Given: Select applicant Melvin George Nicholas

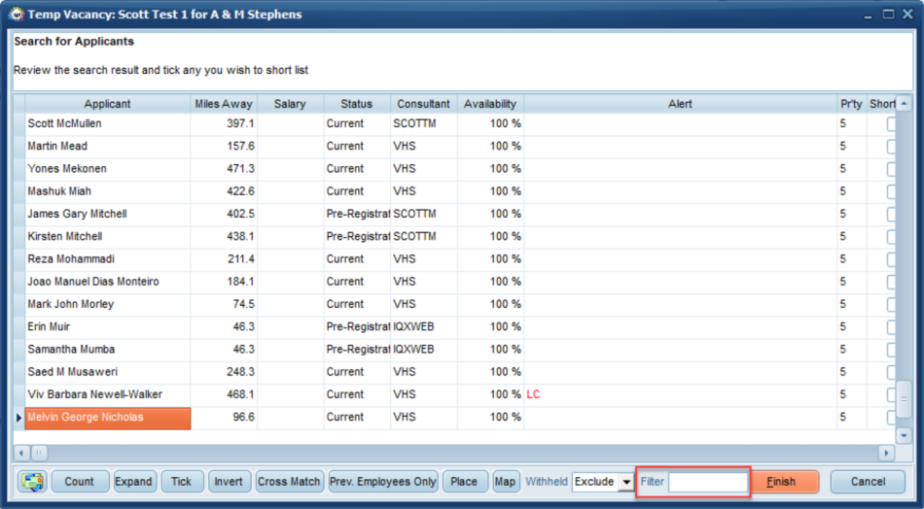Looking at the screenshot, I should 108,418.
